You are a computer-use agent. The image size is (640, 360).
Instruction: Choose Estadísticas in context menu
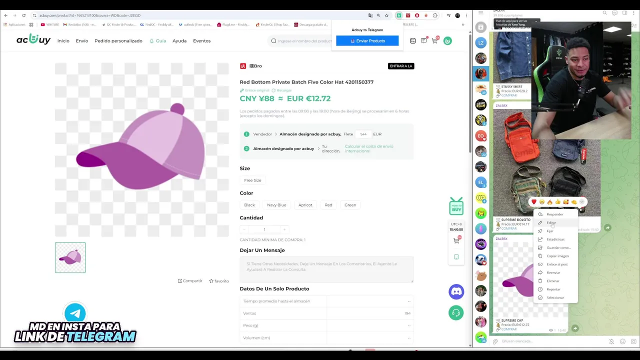coord(555,239)
